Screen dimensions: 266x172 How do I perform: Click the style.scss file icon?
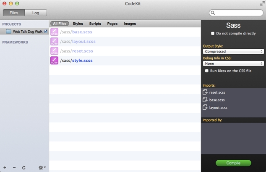54,61
